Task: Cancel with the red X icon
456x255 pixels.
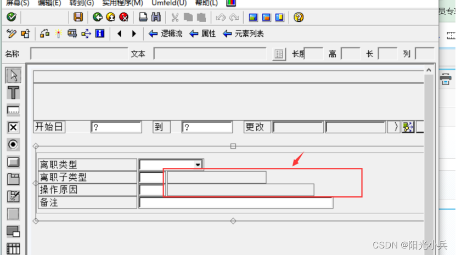Action: pyautogui.click(x=124, y=17)
